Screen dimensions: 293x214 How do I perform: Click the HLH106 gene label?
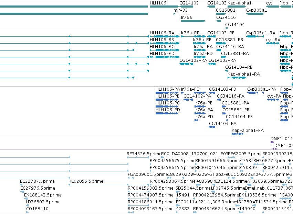pos(158,3)
